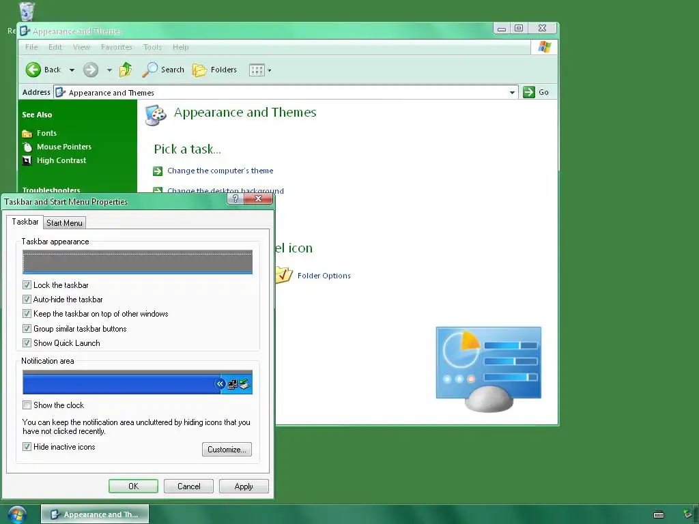Click the Search magnifier icon
The image size is (699, 524).
pos(149,70)
